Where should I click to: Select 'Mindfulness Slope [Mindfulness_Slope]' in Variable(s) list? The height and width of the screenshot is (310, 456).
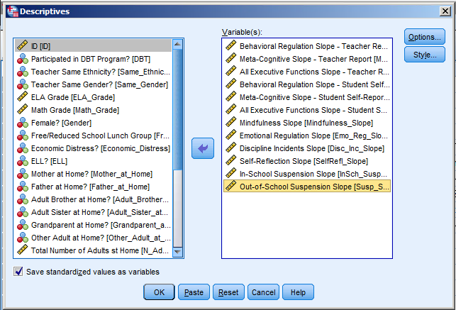307,123
